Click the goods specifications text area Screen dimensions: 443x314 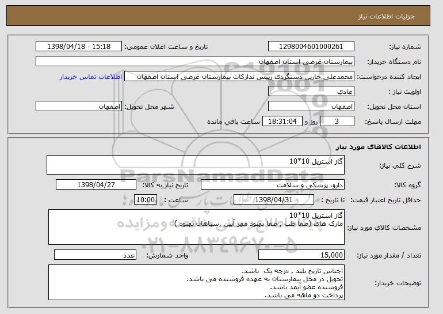(x=196, y=227)
